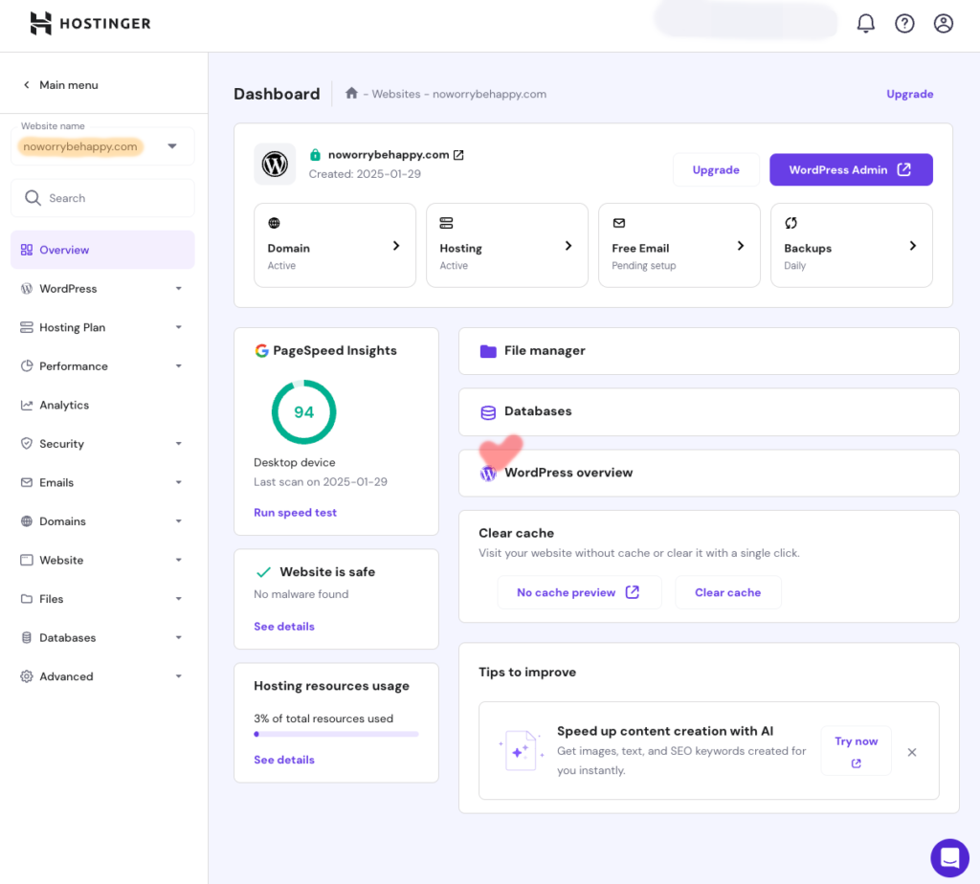Expand the Security sidebar arrow
This screenshot has width=980, height=884.
click(x=179, y=444)
